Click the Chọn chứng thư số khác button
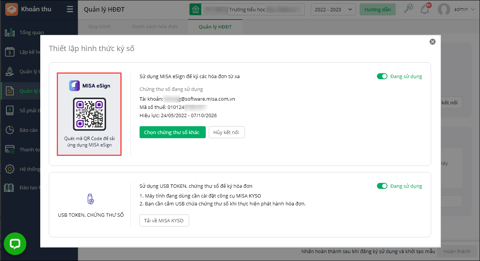The width and height of the screenshot is (480, 261). (x=173, y=132)
